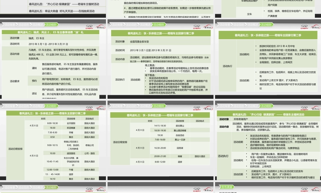Click the 全天报到 cell

71,123
